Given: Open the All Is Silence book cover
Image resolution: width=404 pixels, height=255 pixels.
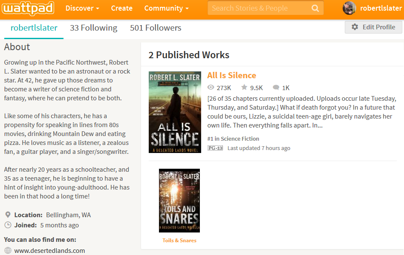Looking at the screenshot, I should coord(175,112).
